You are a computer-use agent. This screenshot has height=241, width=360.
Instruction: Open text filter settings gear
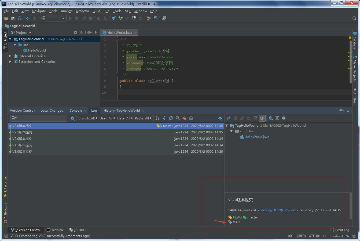coord(72,118)
